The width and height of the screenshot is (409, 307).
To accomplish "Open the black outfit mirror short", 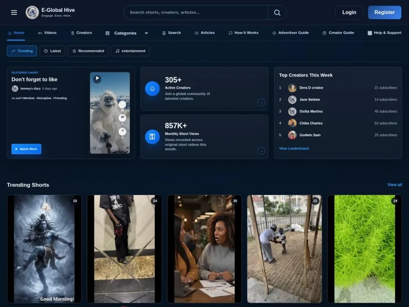I will click(x=124, y=249).
